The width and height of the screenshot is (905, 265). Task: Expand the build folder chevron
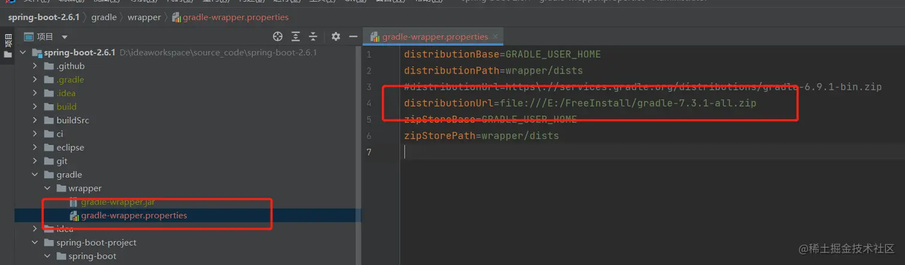tap(35, 106)
